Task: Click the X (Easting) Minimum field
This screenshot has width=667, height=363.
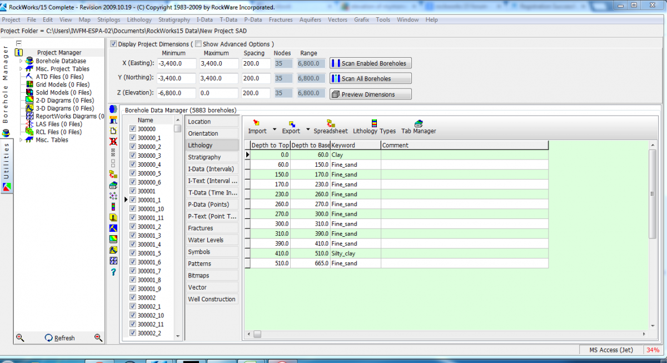Action: point(177,63)
